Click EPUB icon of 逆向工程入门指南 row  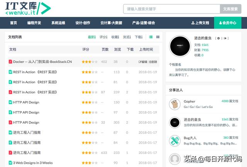tap(10, 143)
